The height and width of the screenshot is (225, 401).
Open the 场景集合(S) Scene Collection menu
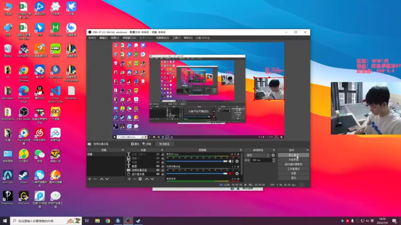(x=162, y=38)
